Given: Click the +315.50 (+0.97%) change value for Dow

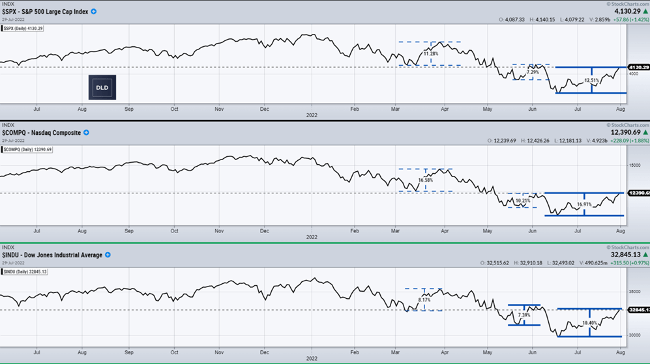Looking at the screenshot, I should point(629,262).
